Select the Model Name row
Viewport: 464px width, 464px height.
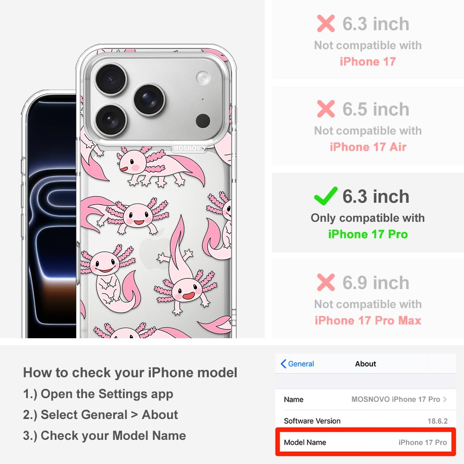(x=365, y=442)
